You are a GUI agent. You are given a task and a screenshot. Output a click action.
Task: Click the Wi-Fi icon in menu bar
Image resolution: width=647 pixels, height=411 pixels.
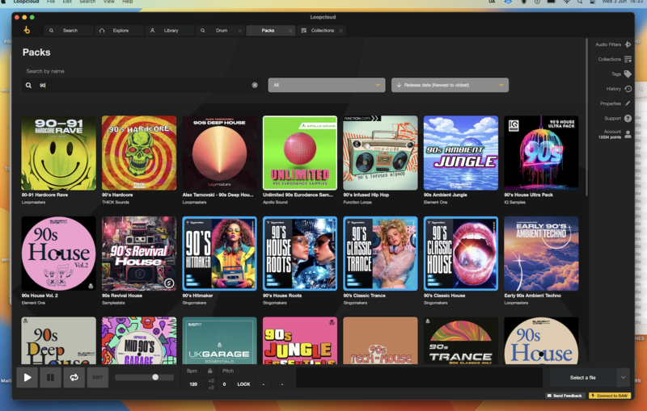(x=567, y=2)
